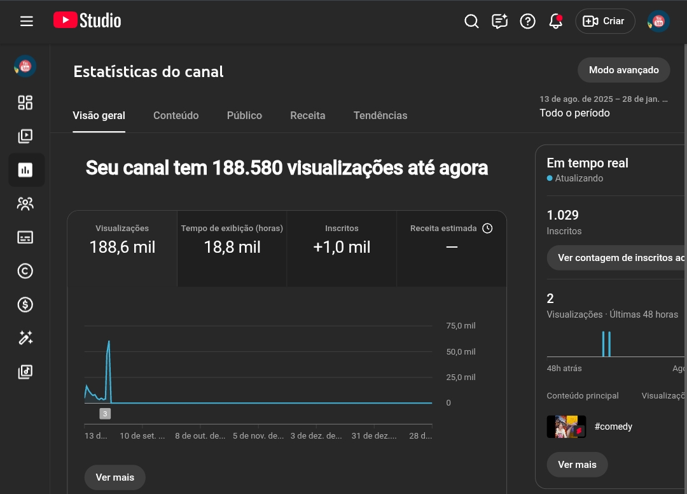Open the #comedy video thumbnail
Screen dimensions: 687x494
click(566, 427)
